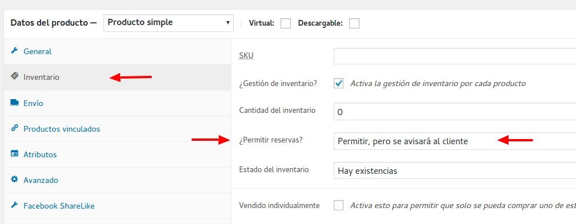
Task: Click the Virtual: label
Action: point(262,23)
